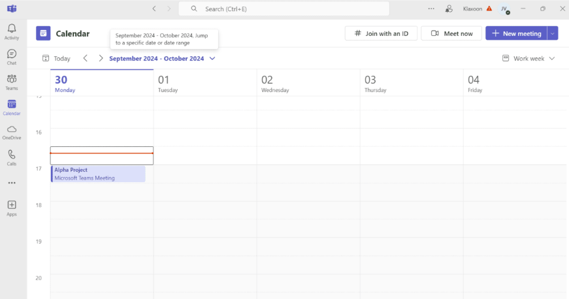Viewport: 569px width, 299px height.
Task: Open the Apps store icon
Action: pyautogui.click(x=12, y=208)
